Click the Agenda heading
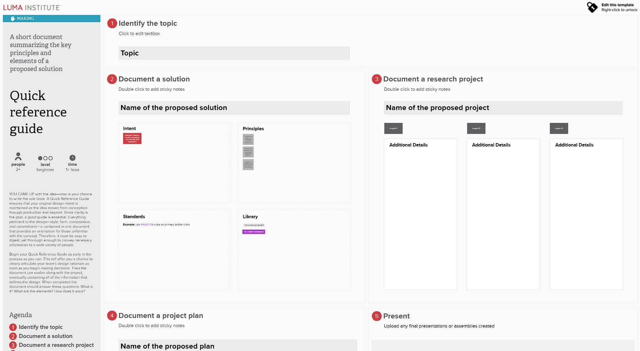 (x=20, y=315)
